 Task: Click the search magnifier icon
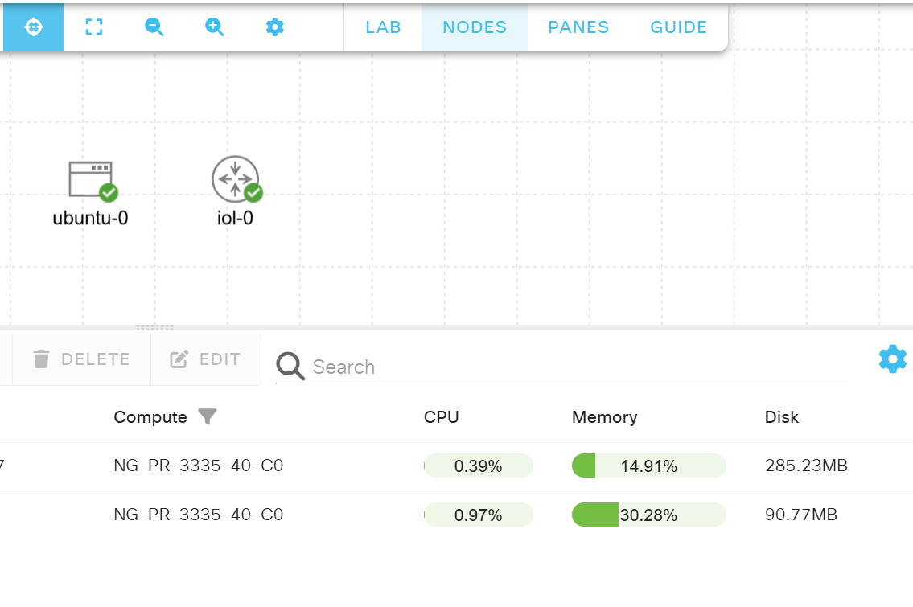pos(290,367)
